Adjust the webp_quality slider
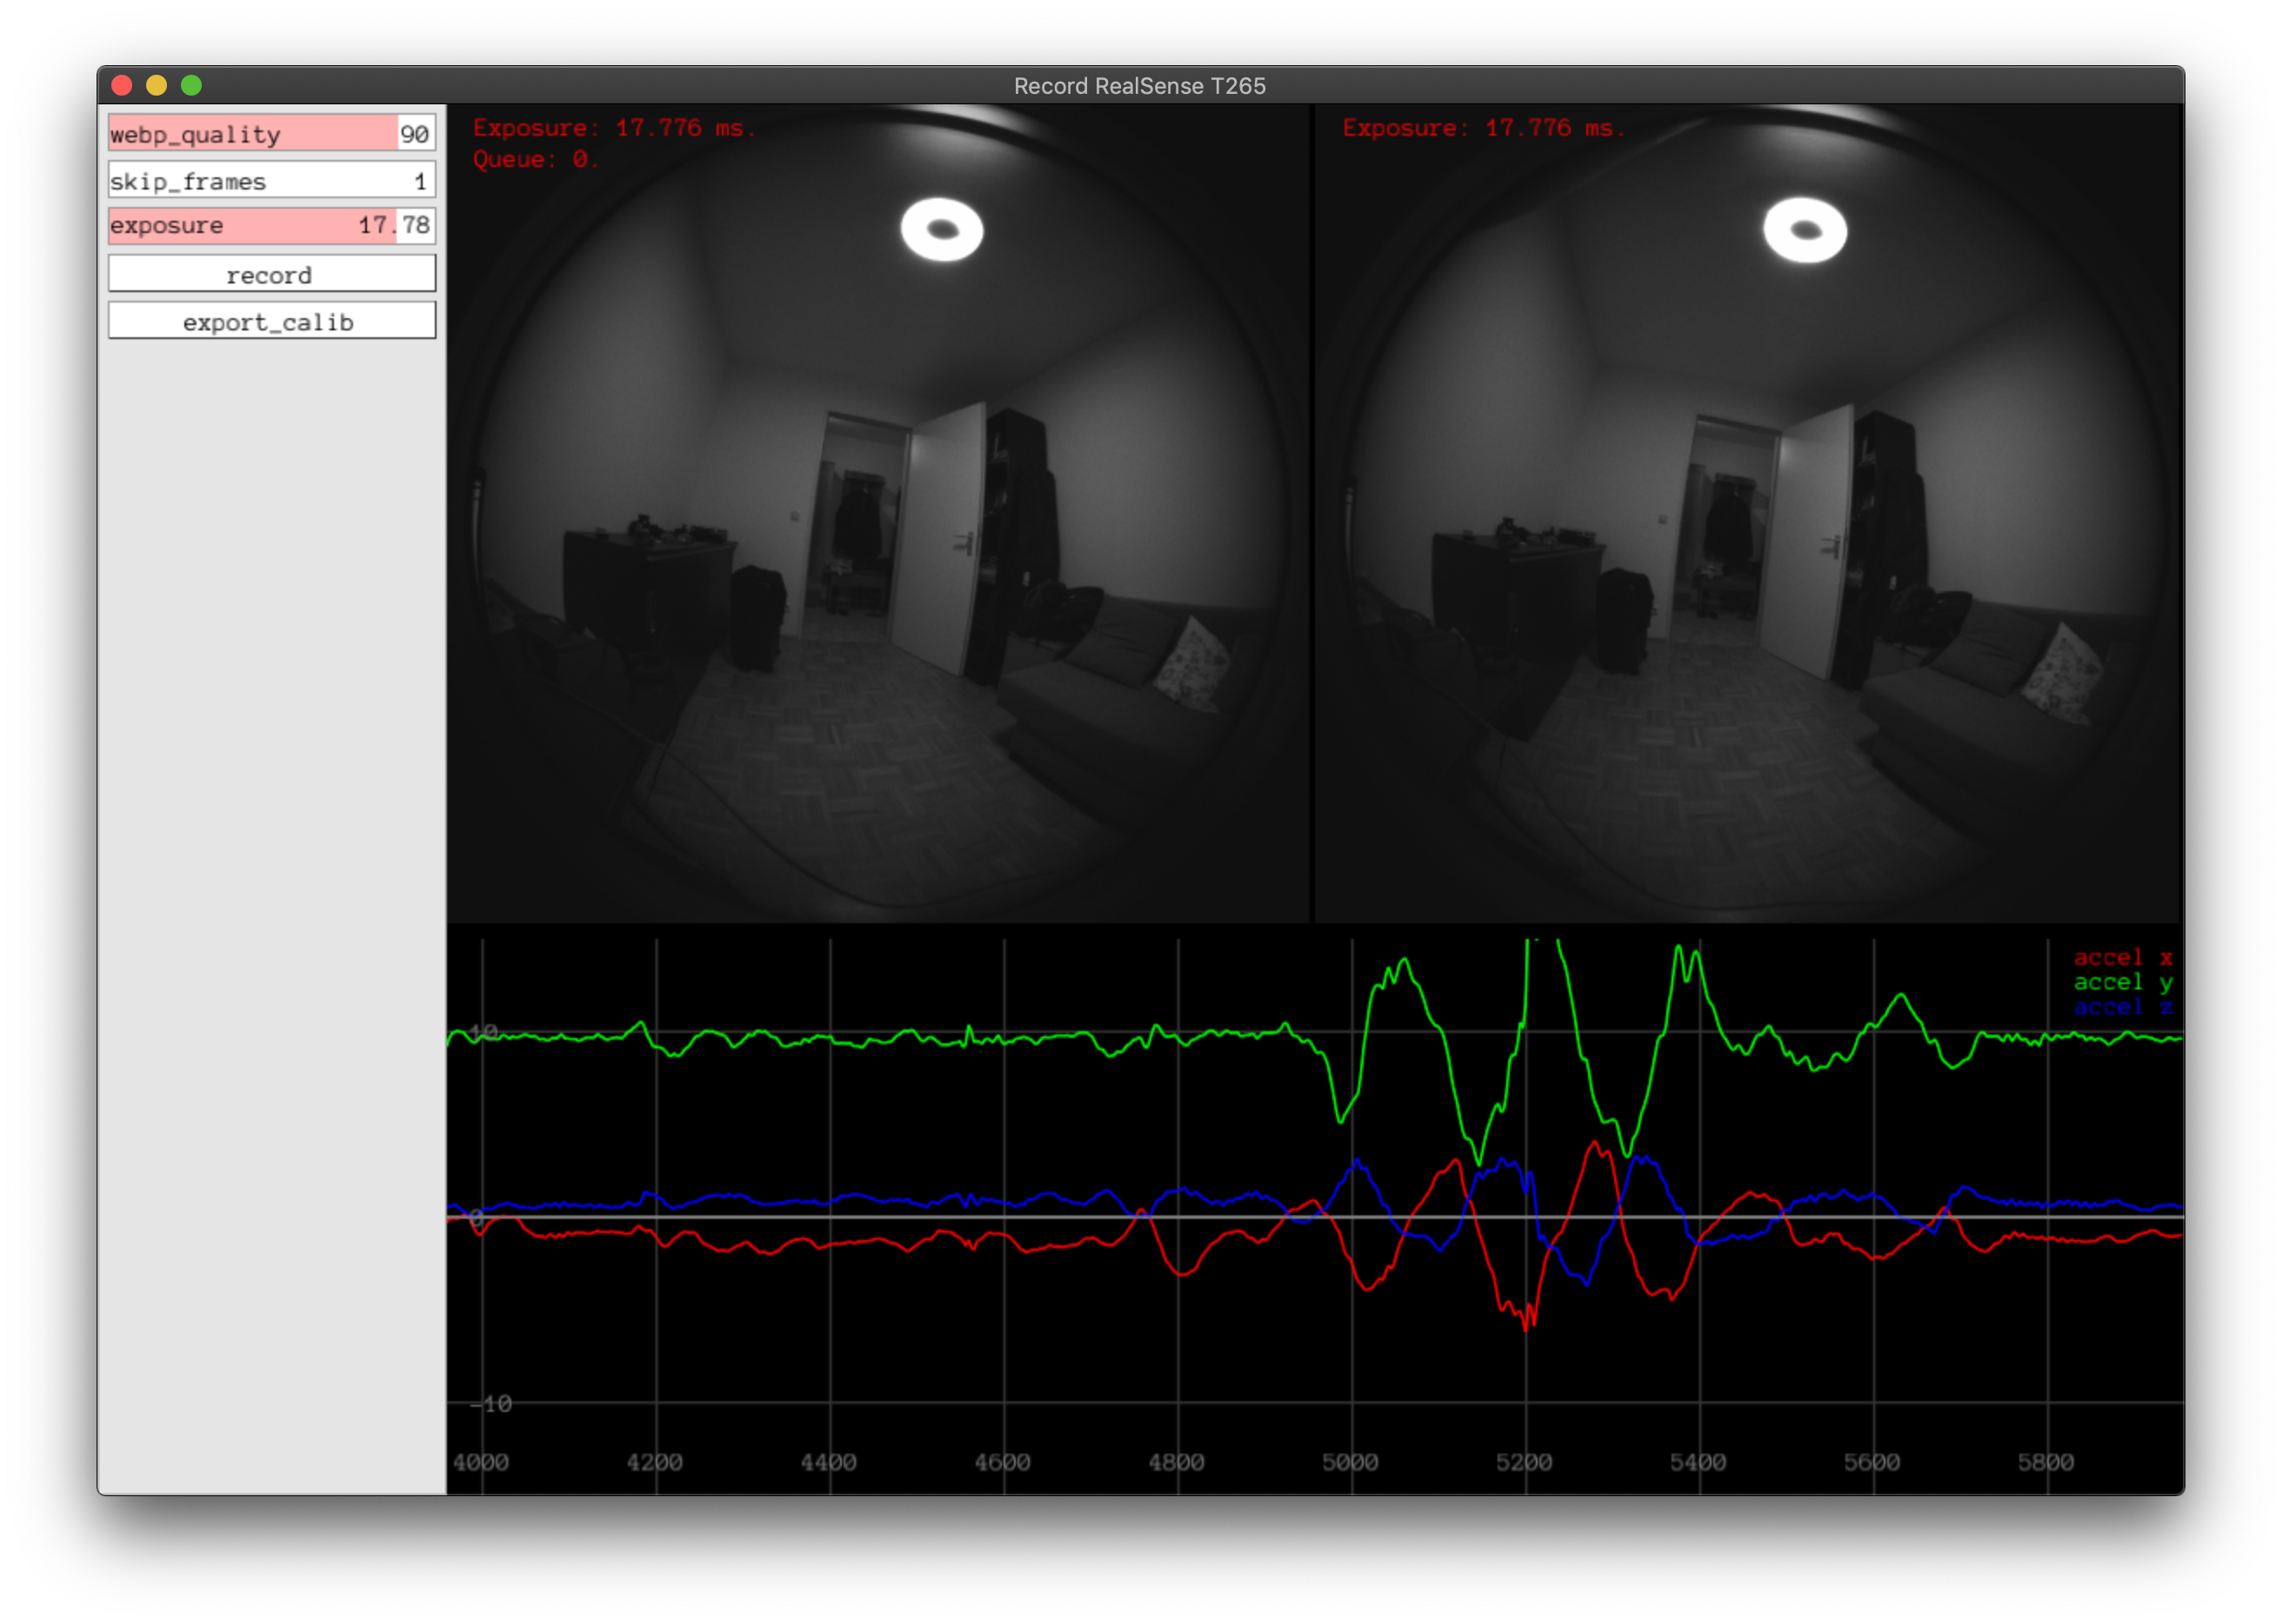2282x1624 pixels. pyautogui.click(x=271, y=133)
